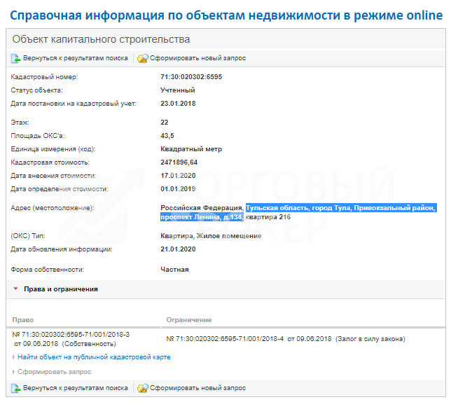Screen dimensions: 451x409
Task: Click the cadastral number 71:30:020302:6595
Action: point(191,77)
